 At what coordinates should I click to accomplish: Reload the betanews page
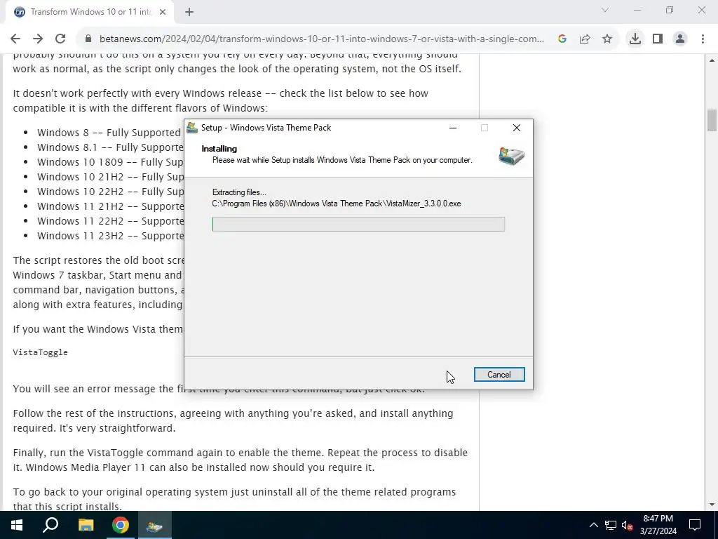tap(60, 39)
